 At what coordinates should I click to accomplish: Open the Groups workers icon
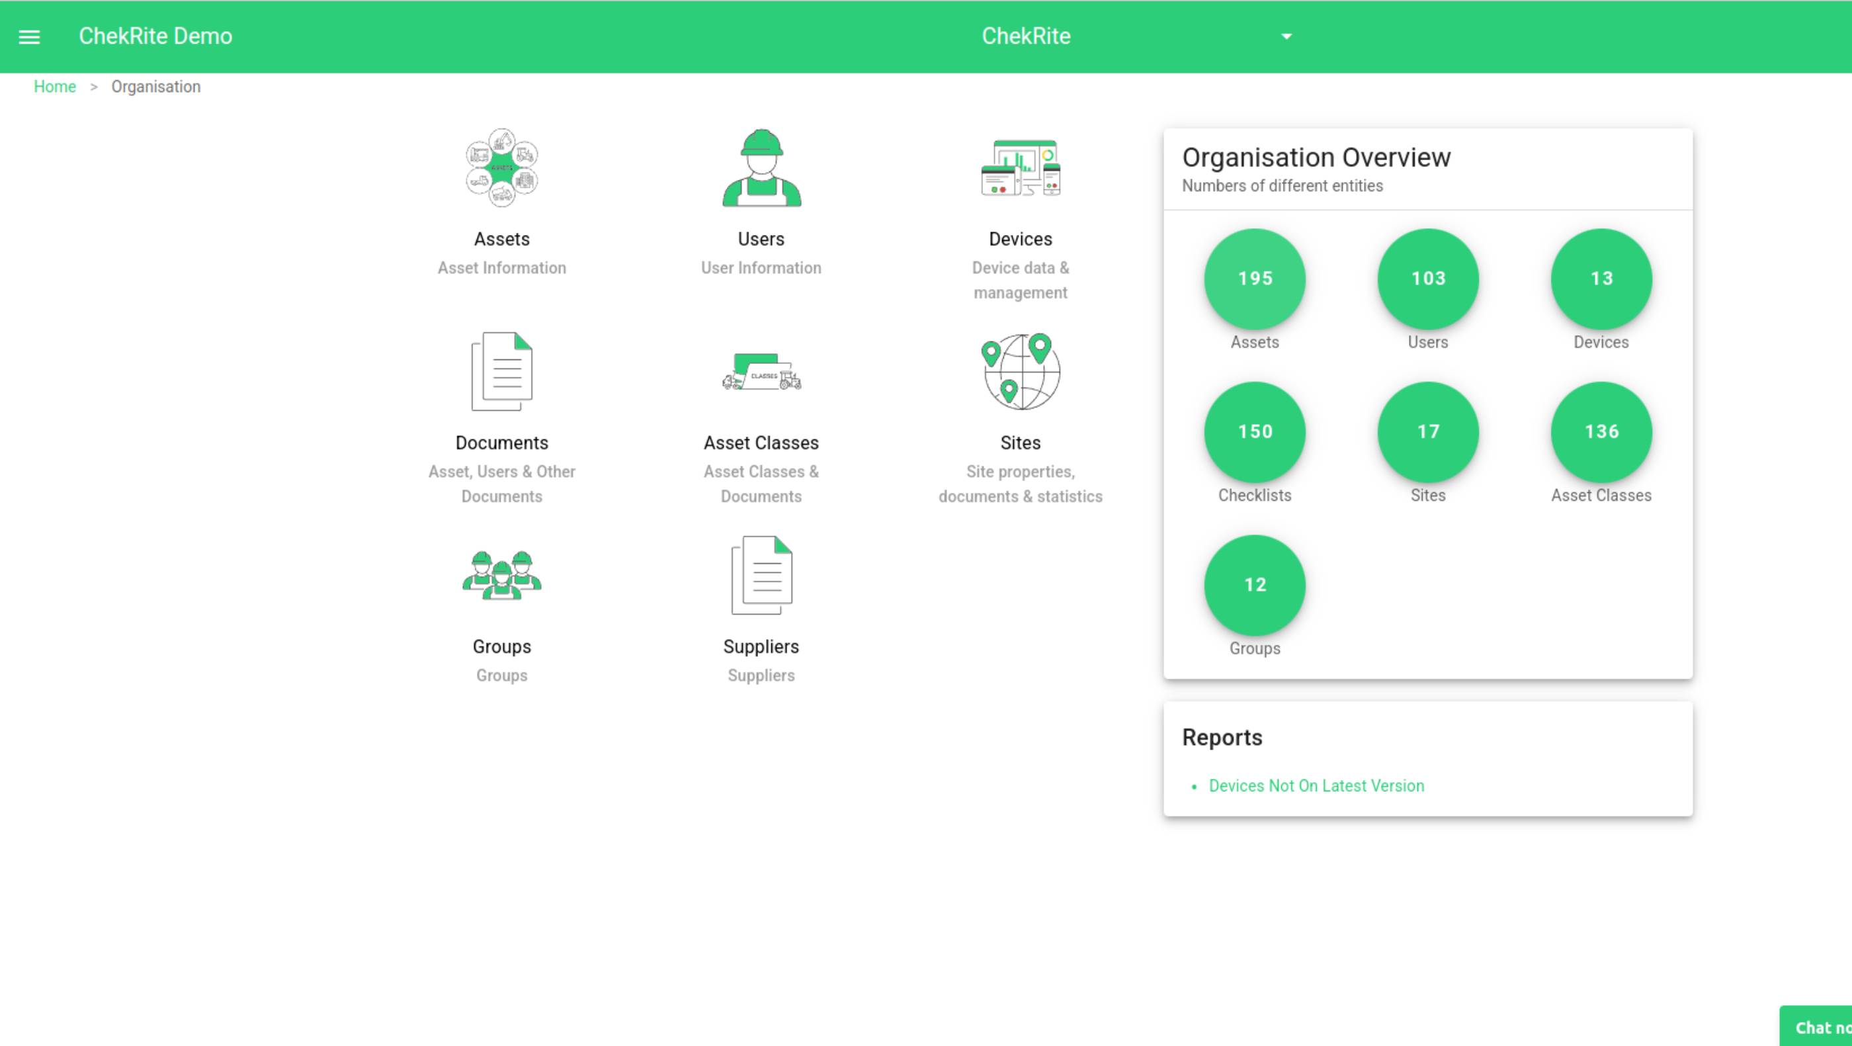[x=502, y=575]
